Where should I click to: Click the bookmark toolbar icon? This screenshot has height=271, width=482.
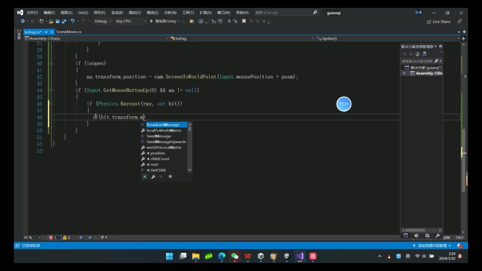click(244, 21)
